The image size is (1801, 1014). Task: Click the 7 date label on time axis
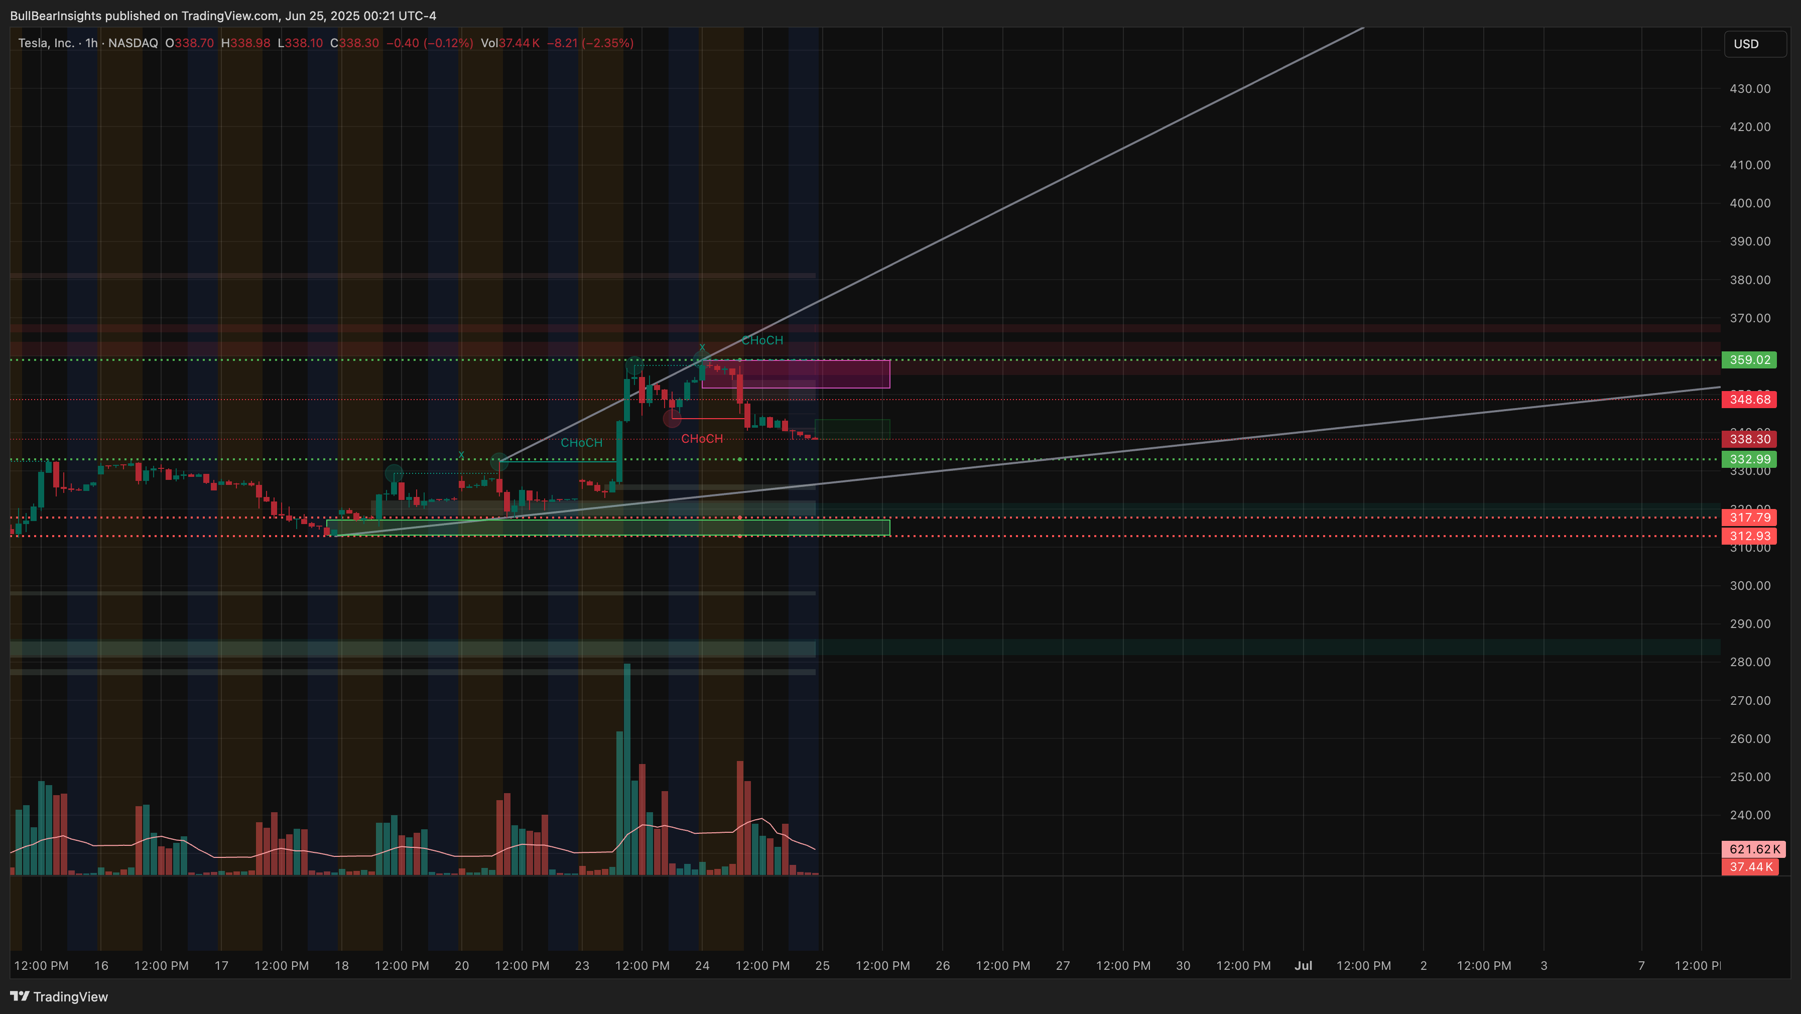point(1641,966)
